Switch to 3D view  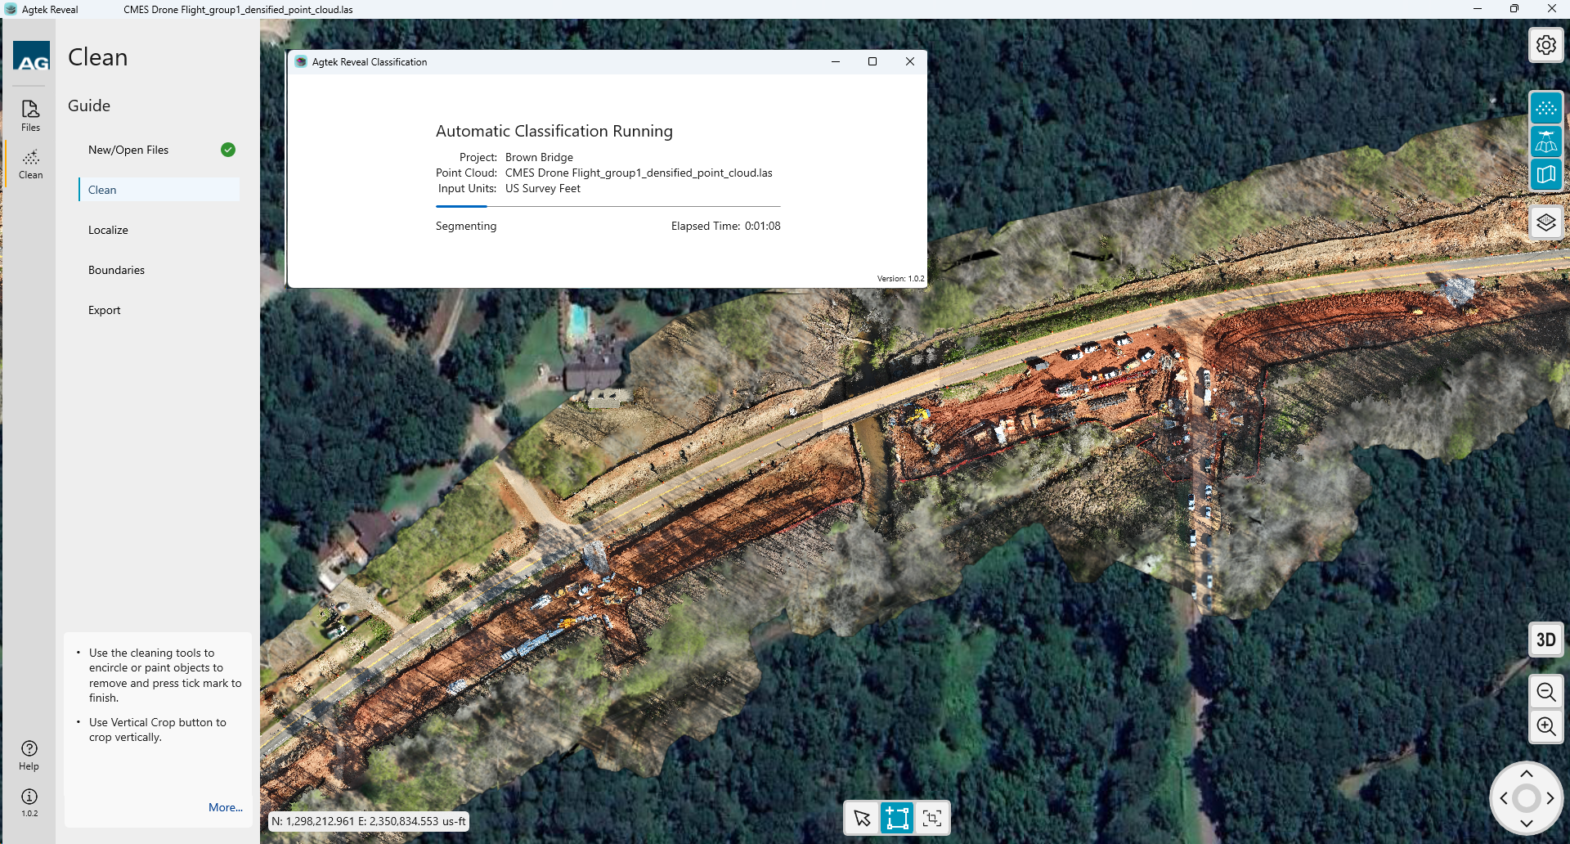(1545, 640)
